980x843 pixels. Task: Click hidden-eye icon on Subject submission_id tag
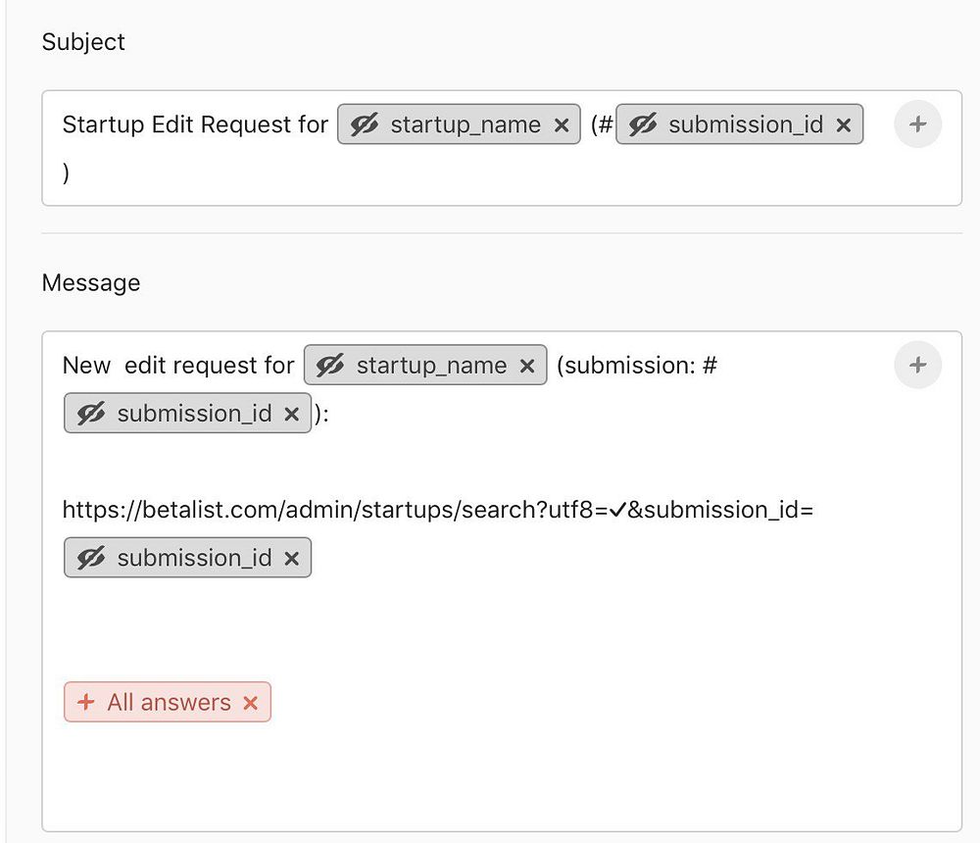[643, 125]
